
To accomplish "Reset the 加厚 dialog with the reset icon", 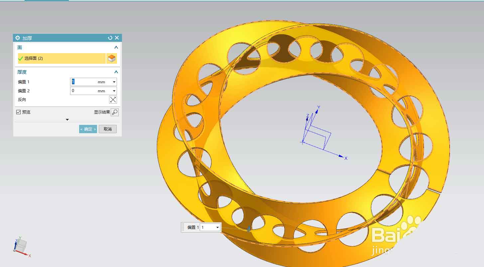I will 110,38.
